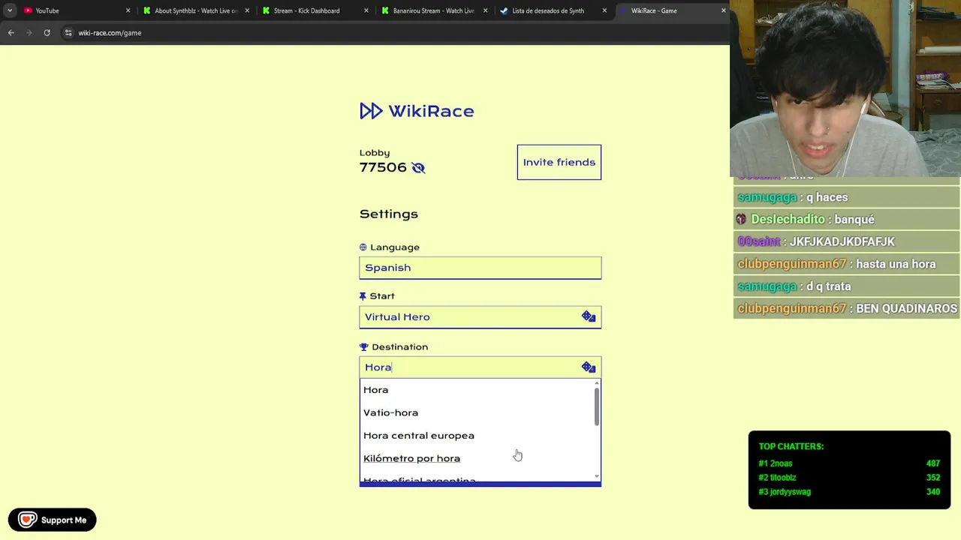Image resolution: width=961 pixels, height=540 pixels.
Task: Click the Support Me button
Action: (x=53, y=520)
